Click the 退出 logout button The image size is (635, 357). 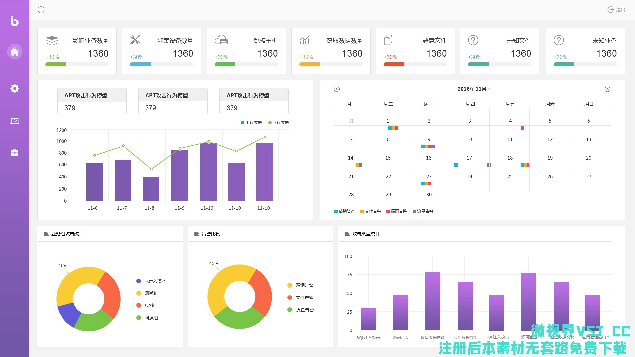coord(616,10)
